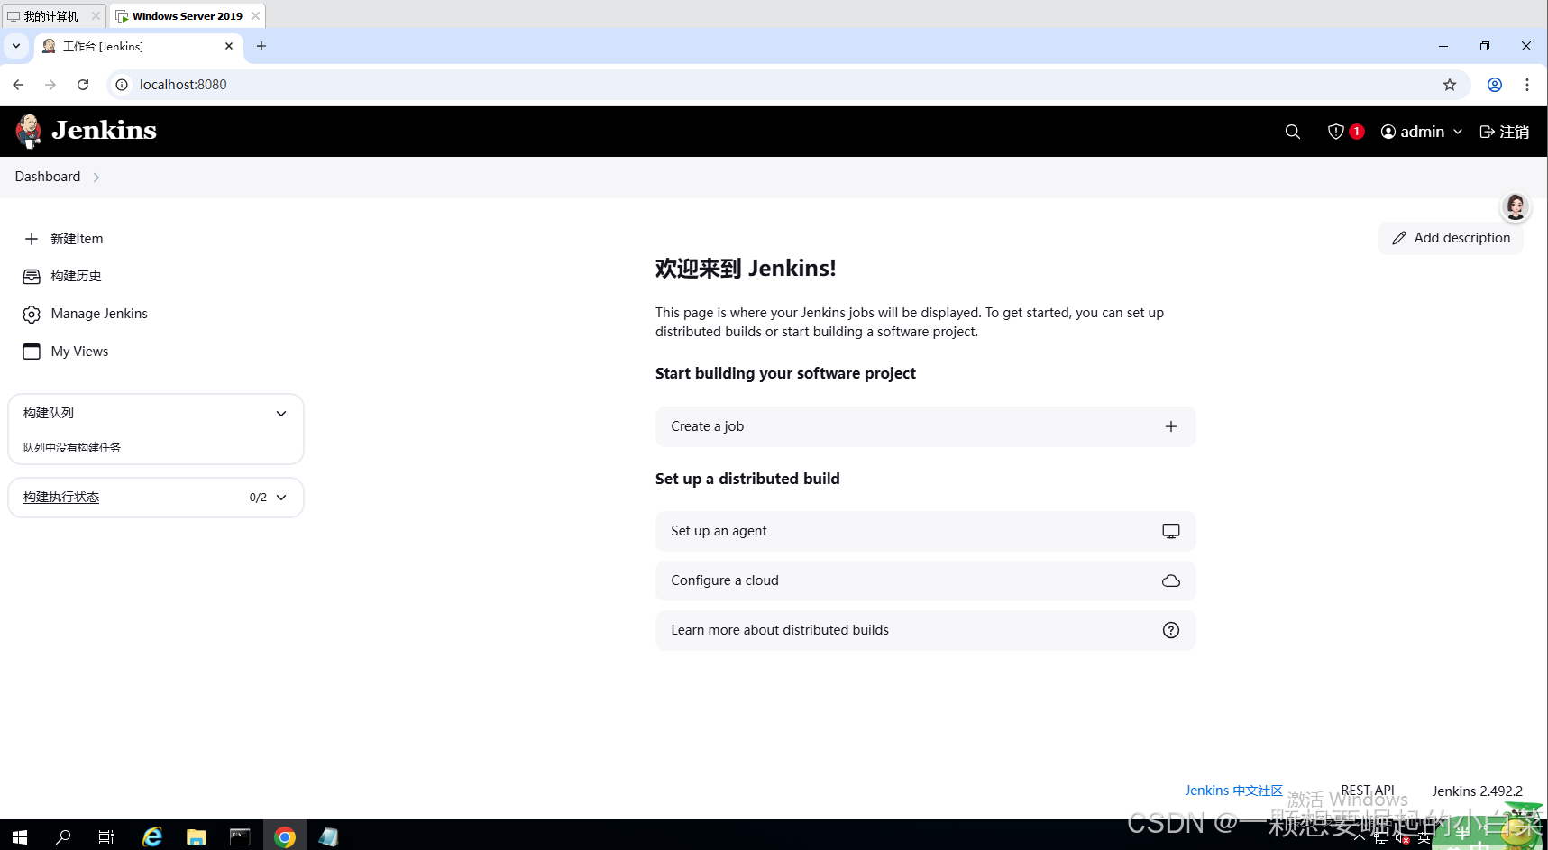Click the cloud icon in Configure a cloud
Screen dimensions: 1548x850
click(x=1170, y=580)
